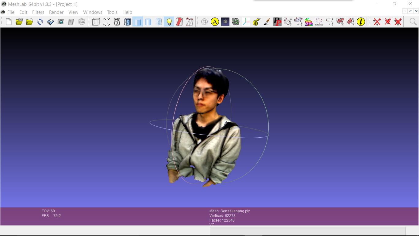Open the dark building Arc3D icon
The image size is (419, 236).
click(225, 22)
